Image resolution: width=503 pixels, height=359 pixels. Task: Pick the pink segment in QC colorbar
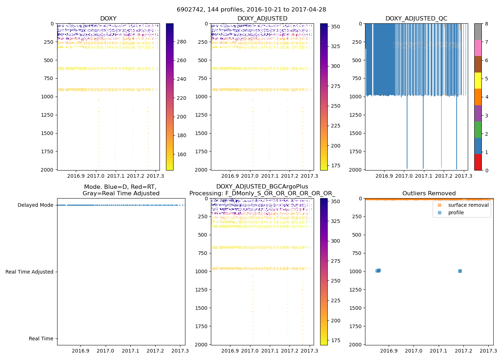pos(478,48)
